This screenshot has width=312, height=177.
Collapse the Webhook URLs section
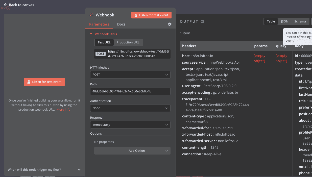click(x=91, y=34)
